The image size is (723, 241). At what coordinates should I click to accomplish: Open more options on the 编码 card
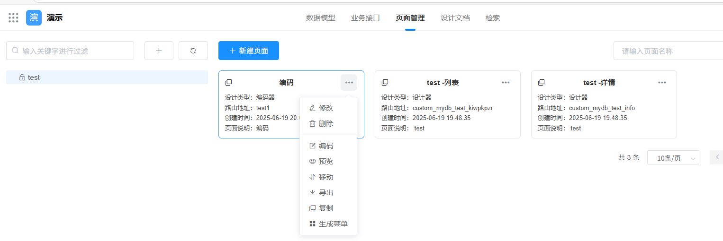[349, 82]
